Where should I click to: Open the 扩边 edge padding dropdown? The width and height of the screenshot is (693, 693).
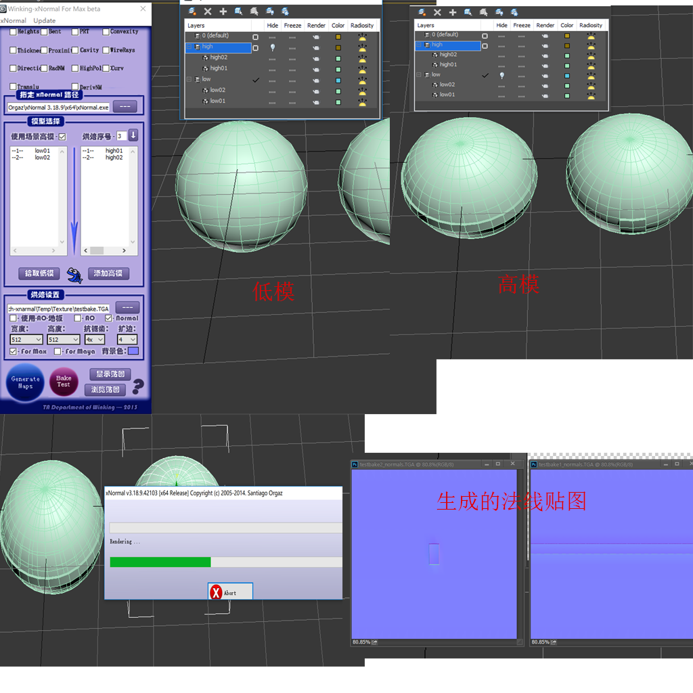(127, 340)
